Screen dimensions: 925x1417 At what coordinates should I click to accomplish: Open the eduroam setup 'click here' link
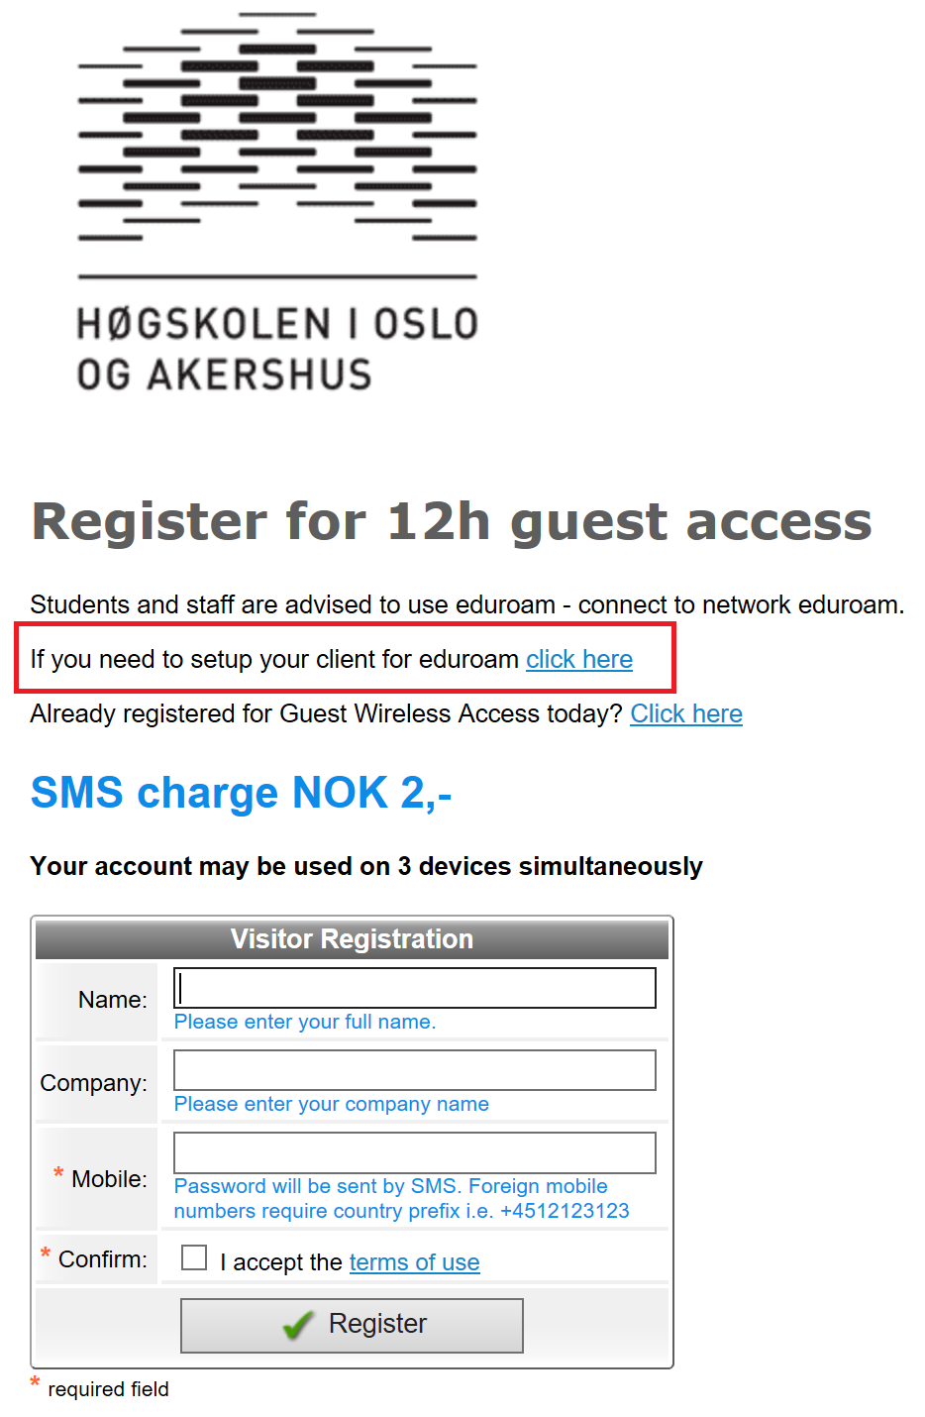[578, 660]
